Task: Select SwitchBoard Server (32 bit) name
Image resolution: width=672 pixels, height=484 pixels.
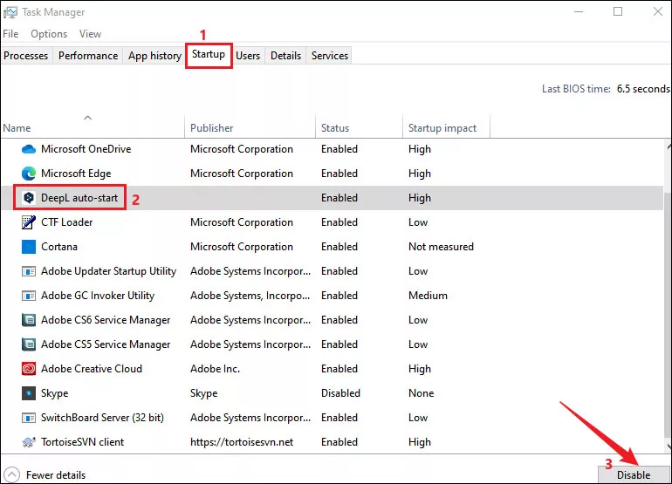Action: click(102, 418)
